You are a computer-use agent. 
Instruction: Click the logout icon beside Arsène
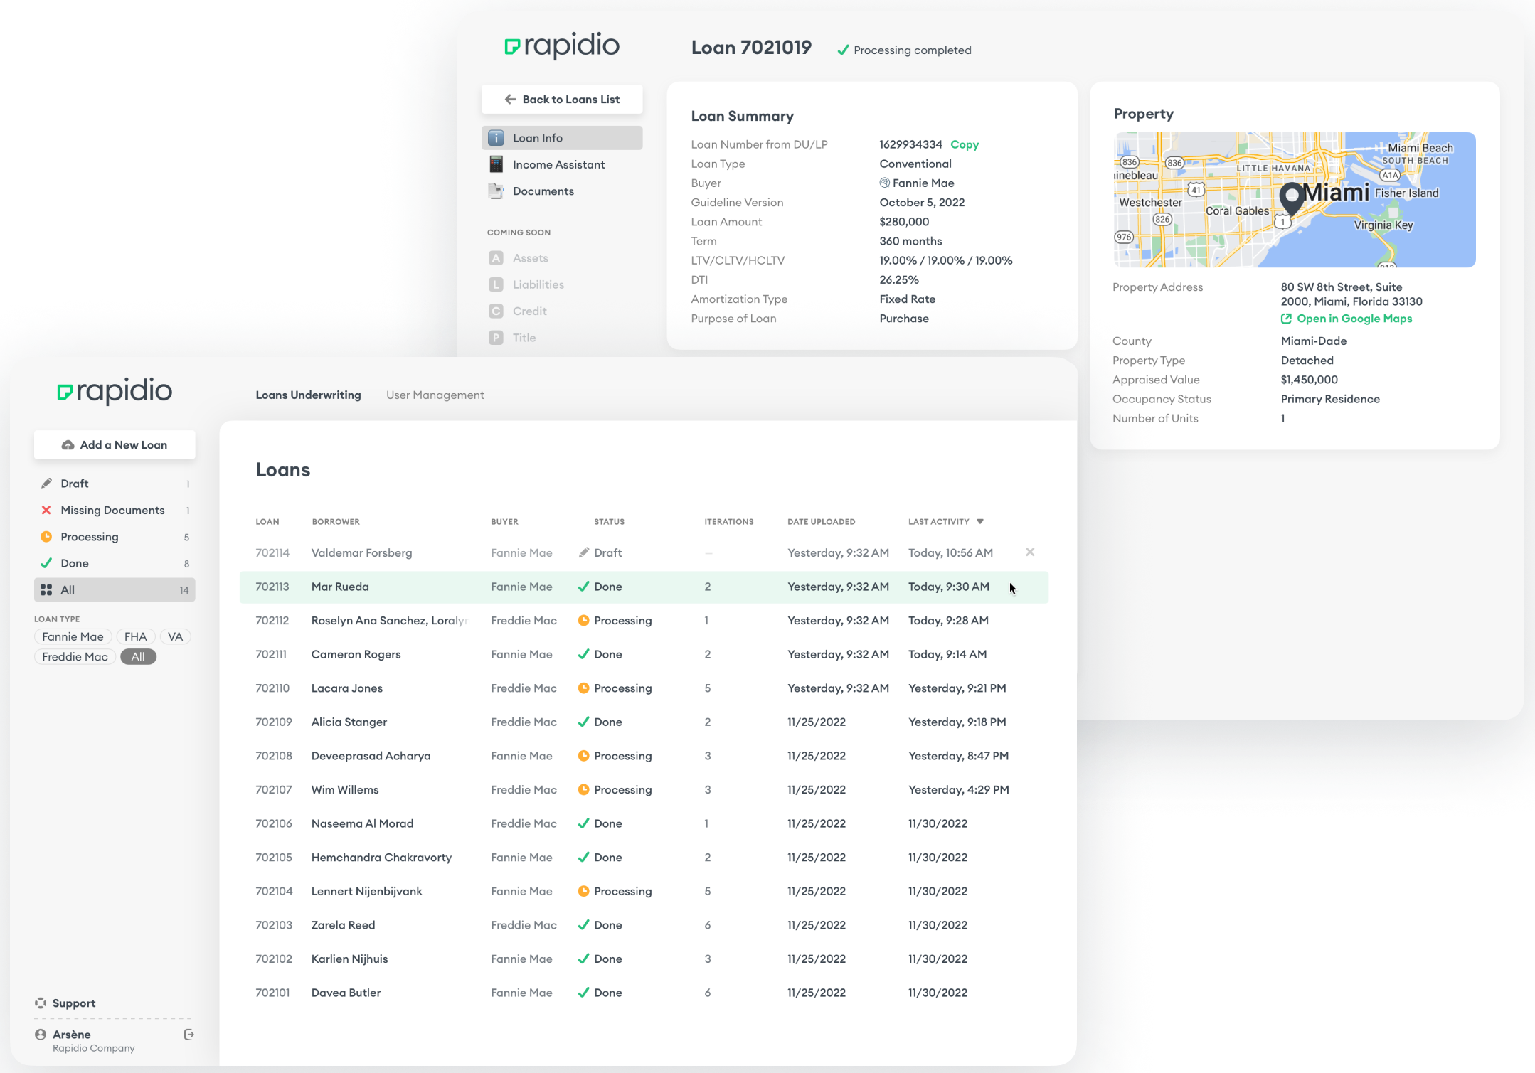click(x=188, y=1035)
